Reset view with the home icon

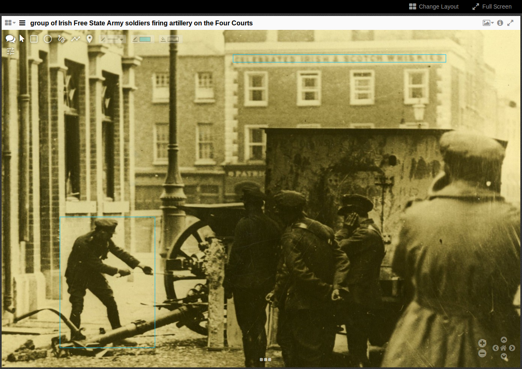point(504,348)
